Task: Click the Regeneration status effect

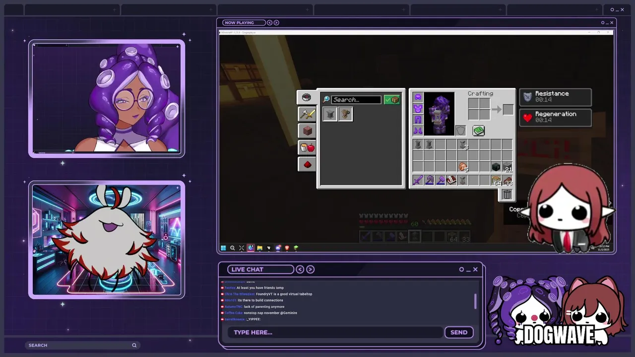Action: (555, 117)
